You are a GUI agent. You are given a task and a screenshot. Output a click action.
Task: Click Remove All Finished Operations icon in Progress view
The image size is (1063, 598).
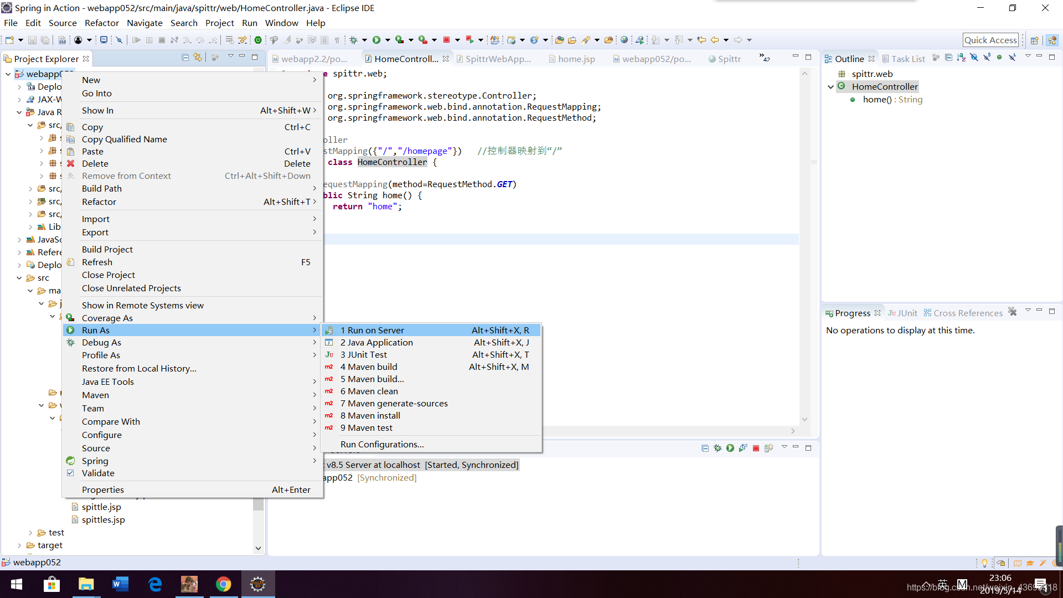point(1013,312)
